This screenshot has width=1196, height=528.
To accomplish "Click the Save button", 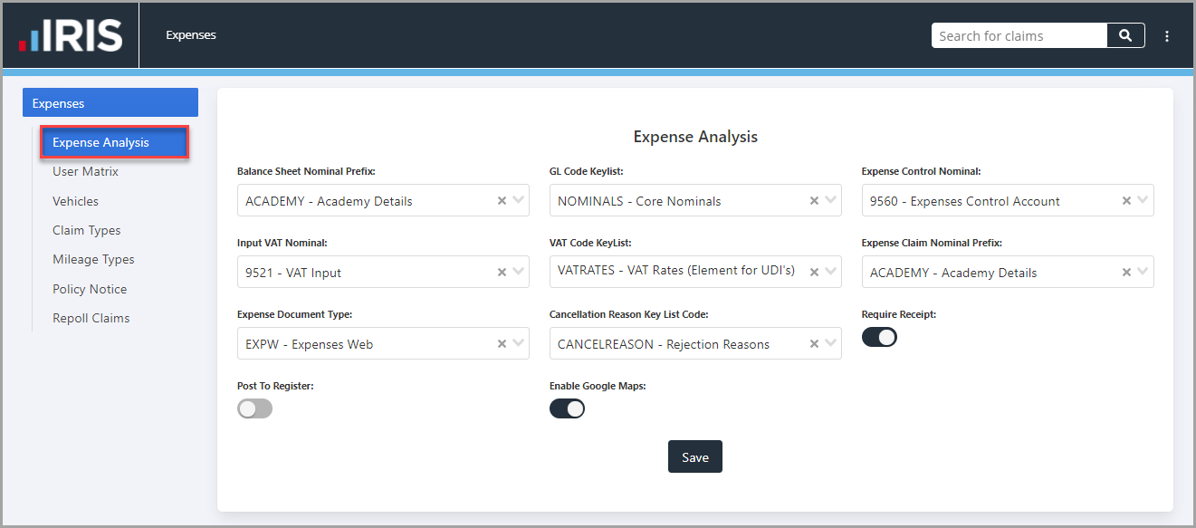I will pos(695,456).
